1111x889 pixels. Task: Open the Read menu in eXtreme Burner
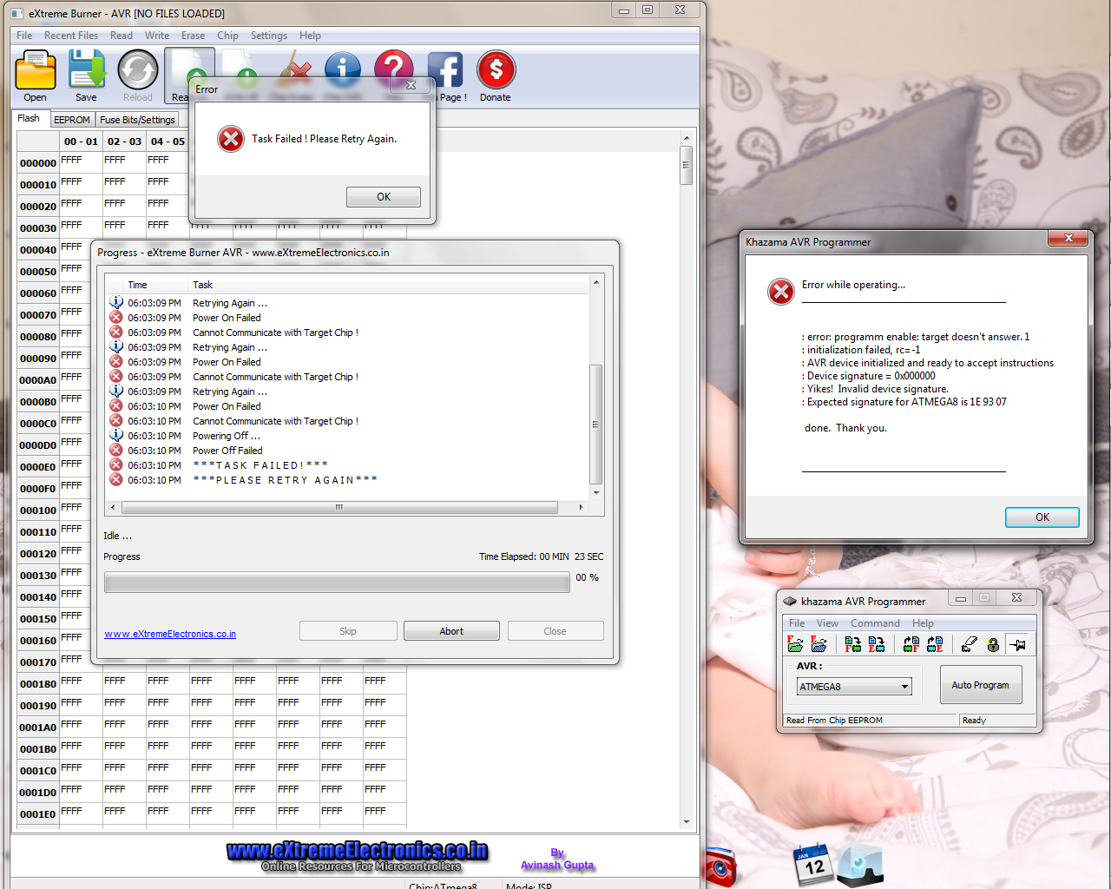click(x=122, y=36)
